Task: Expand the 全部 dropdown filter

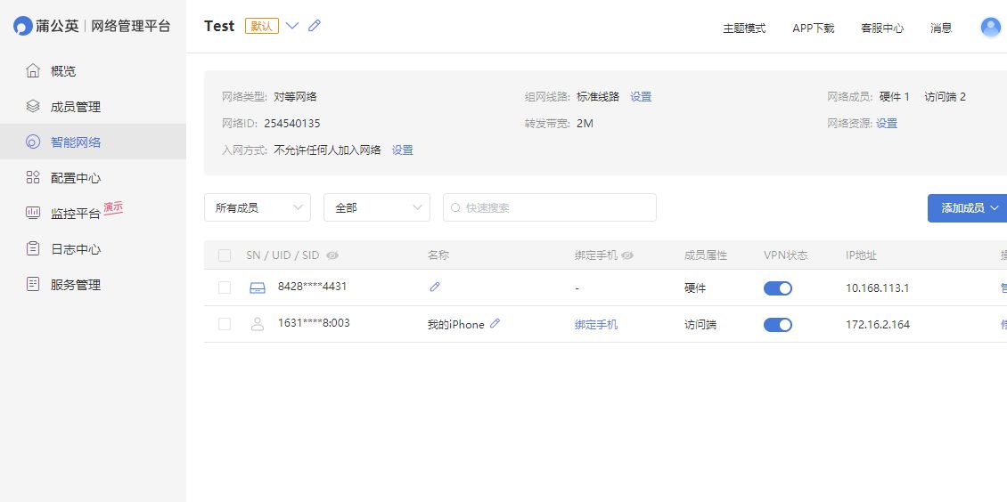Action: [377, 207]
